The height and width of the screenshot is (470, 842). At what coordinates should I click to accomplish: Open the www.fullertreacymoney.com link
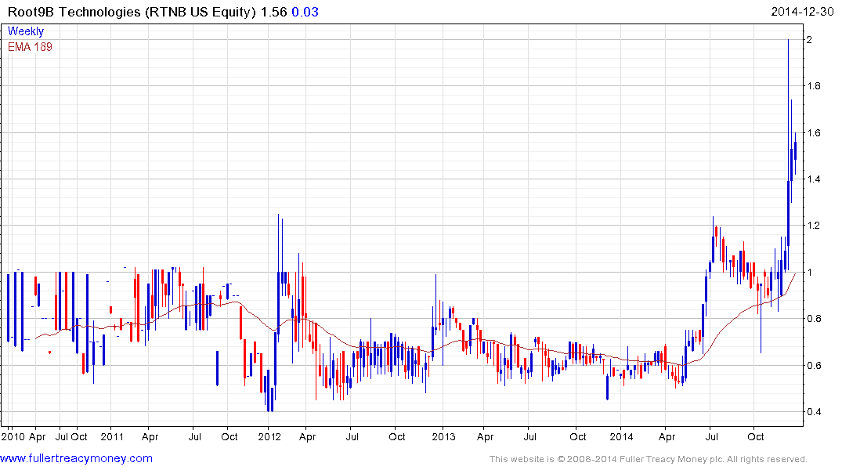(76, 458)
